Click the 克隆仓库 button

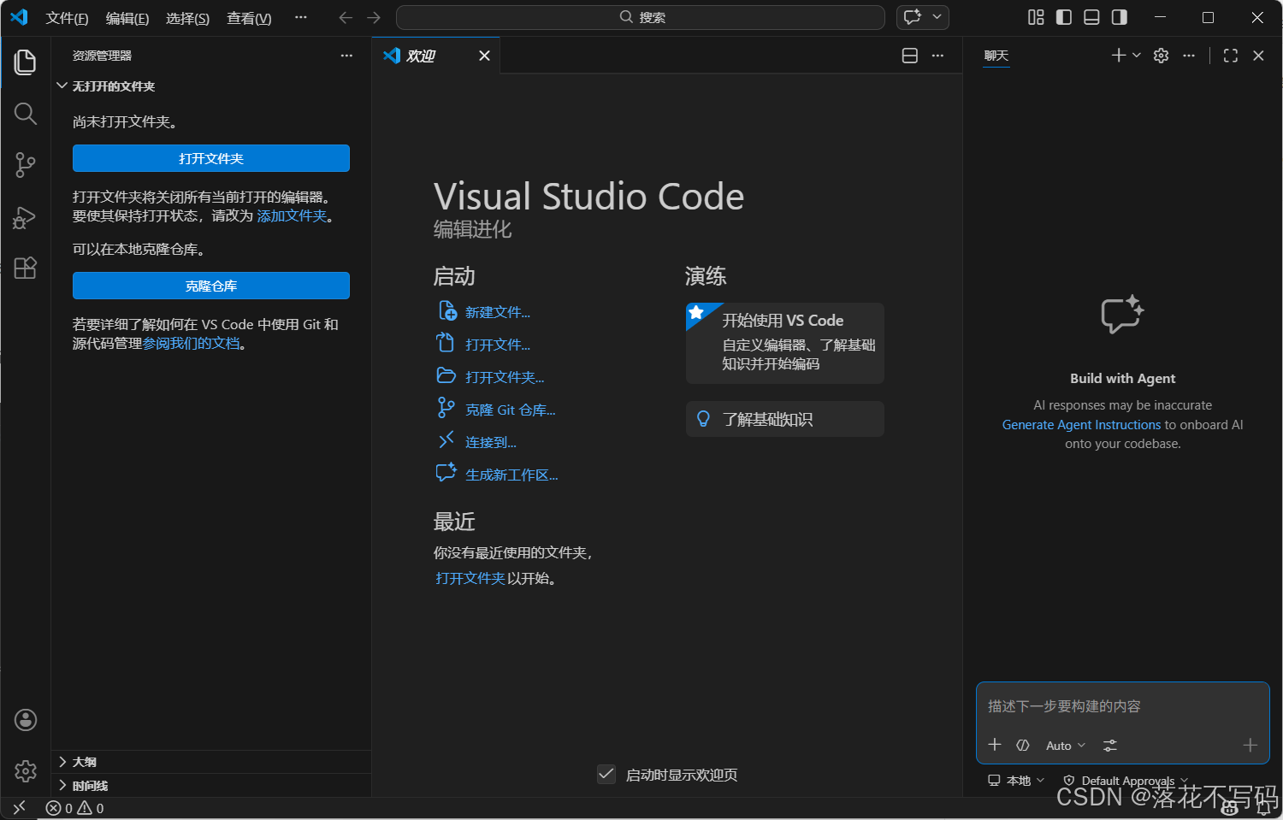[211, 286]
